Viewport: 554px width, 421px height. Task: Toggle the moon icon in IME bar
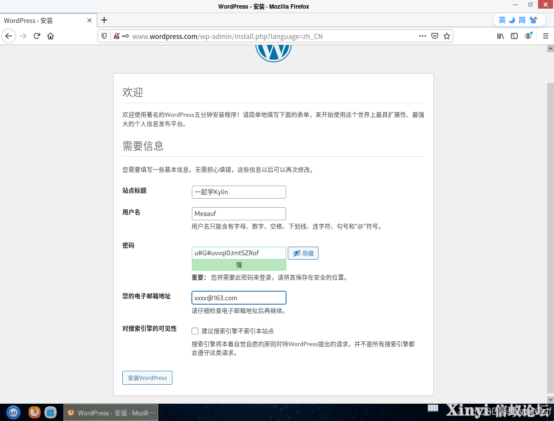(512, 20)
